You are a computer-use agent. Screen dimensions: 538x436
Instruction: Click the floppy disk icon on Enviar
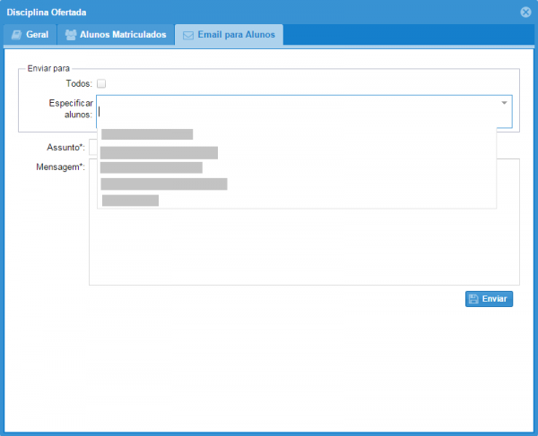pos(473,299)
